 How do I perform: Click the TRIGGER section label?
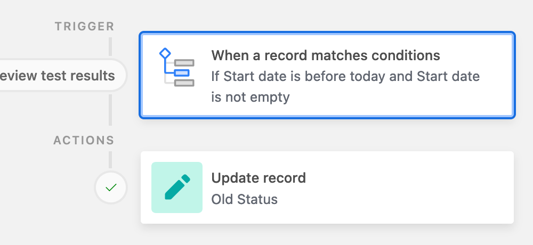coord(84,27)
